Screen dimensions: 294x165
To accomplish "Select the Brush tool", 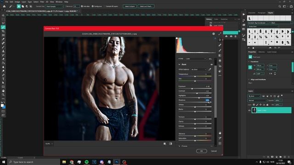I will point(3,47).
